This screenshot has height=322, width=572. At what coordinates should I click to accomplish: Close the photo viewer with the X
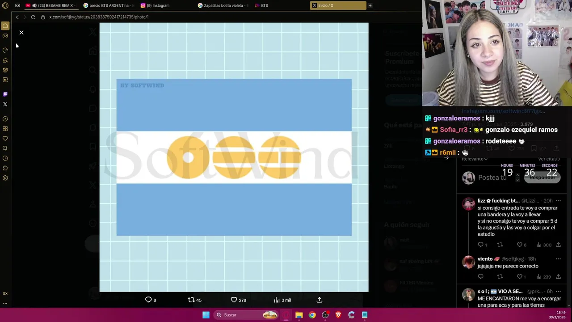[x=21, y=33]
